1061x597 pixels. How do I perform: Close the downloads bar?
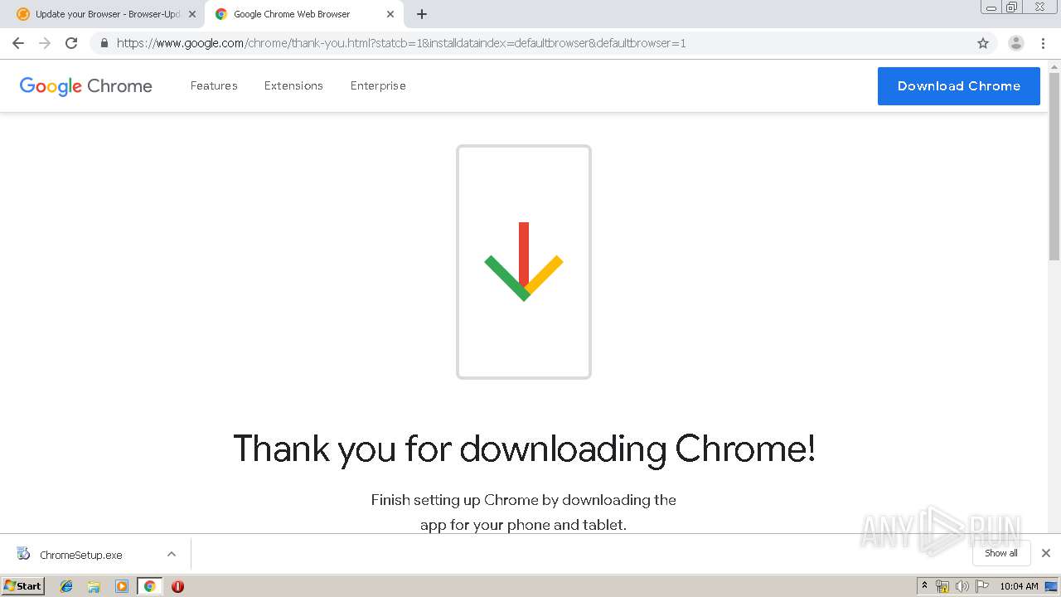(x=1046, y=553)
